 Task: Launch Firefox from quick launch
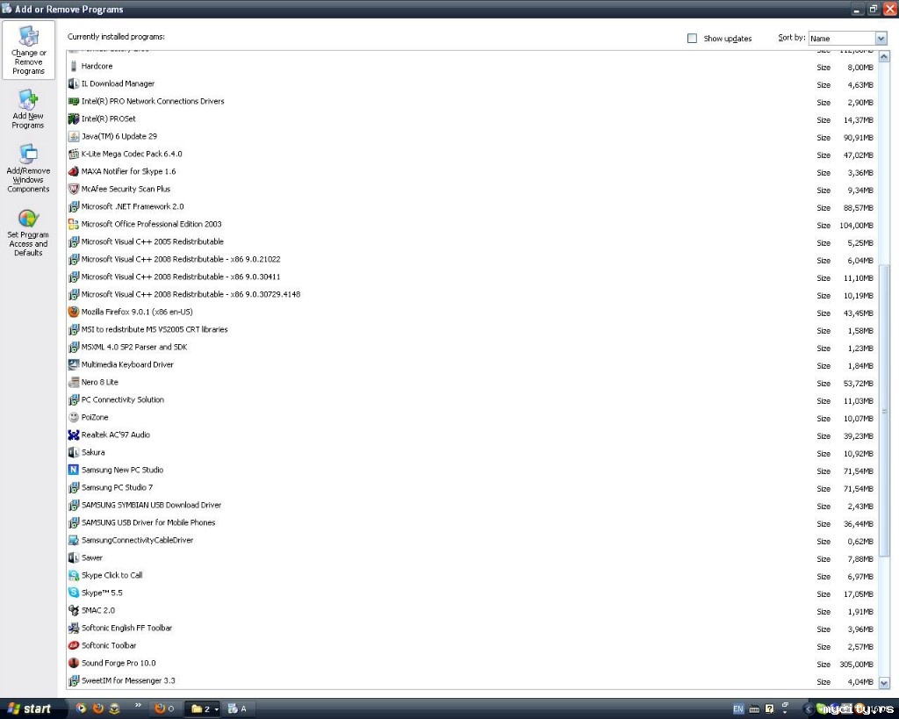tap(98, 708)
